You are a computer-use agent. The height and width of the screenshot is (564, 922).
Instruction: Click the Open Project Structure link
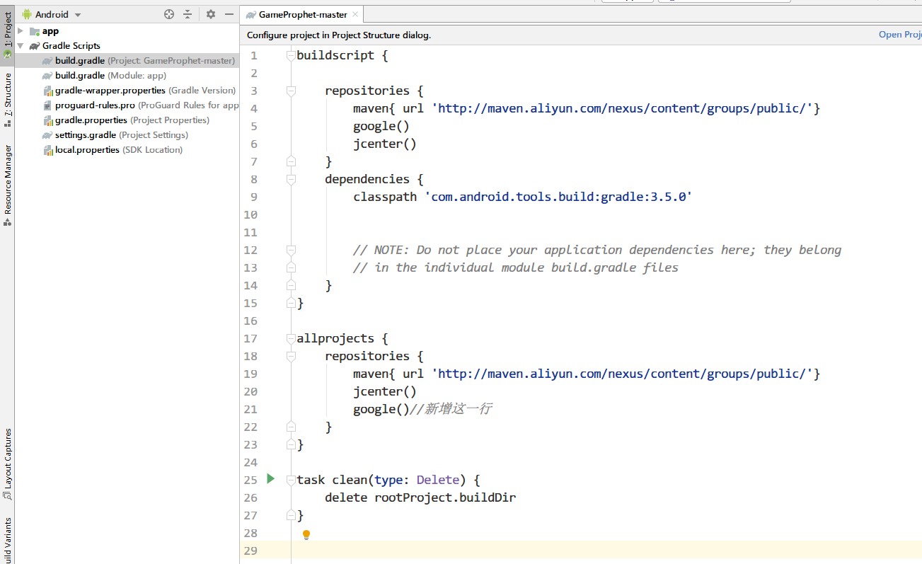(x=899, y=35)
